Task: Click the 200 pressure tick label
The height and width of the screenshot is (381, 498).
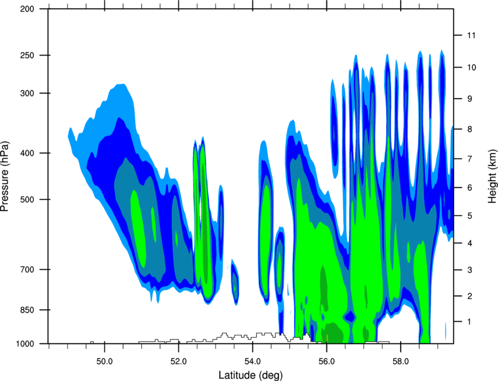Action: (x=27, y=9)
